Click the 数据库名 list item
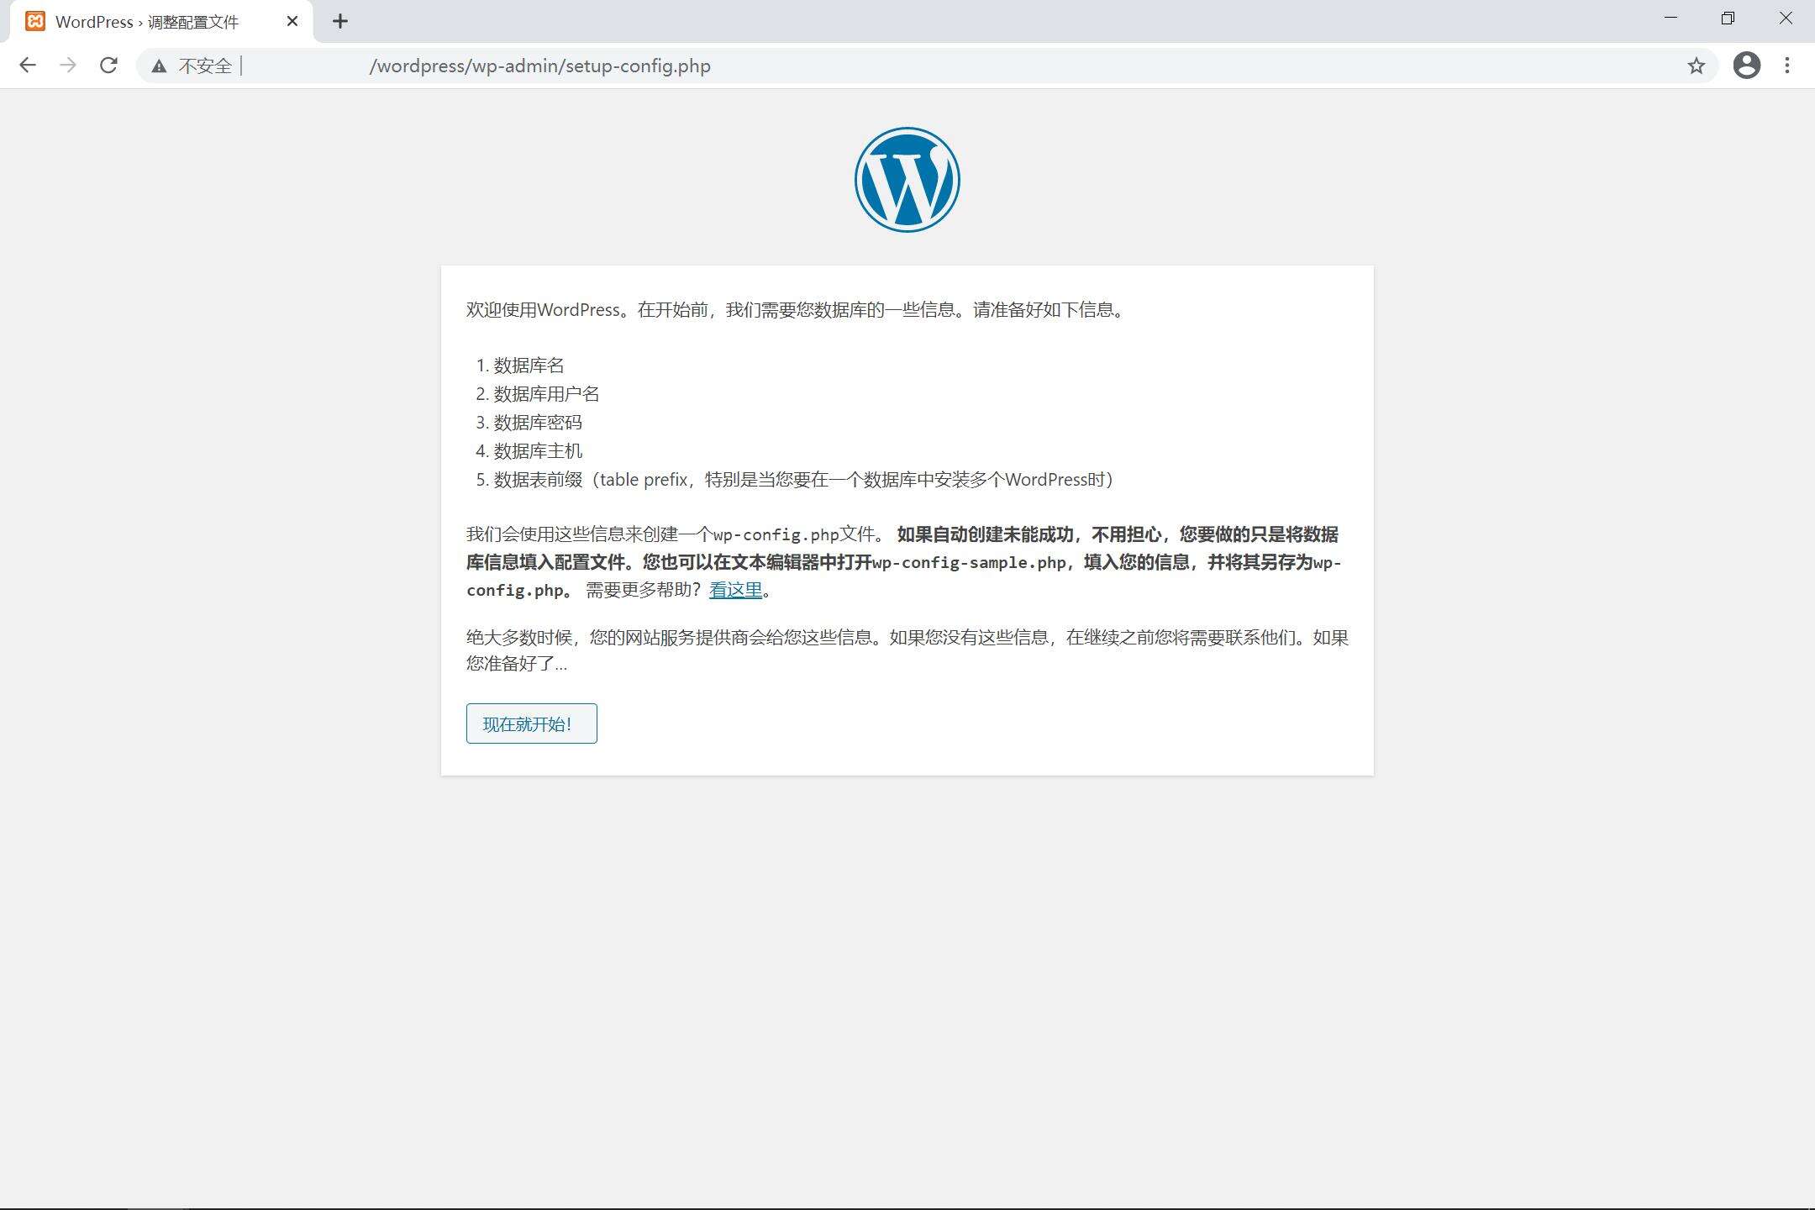1815x1210 pixels. click(x=529, y=366)
